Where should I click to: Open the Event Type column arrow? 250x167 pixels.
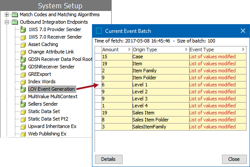[x=243, y=50]
